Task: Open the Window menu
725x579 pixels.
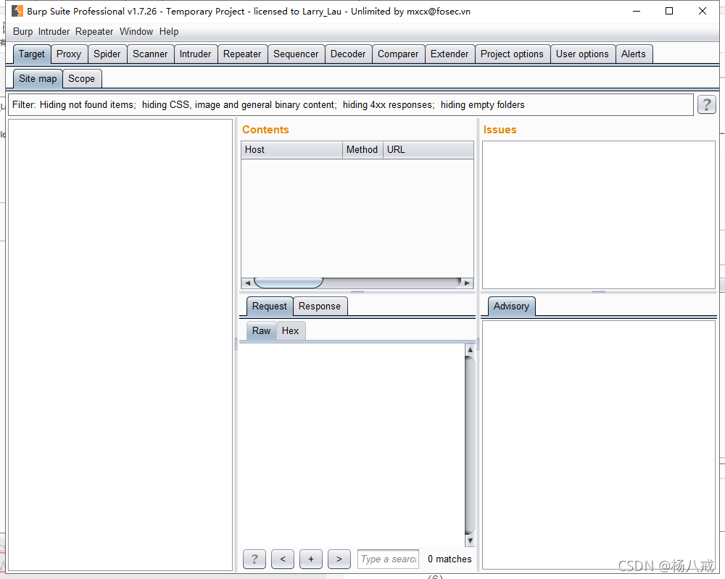Action: coord(136,31)
